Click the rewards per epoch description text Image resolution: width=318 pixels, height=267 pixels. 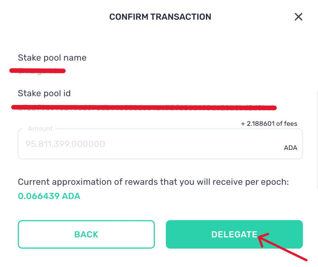(153, 182)
